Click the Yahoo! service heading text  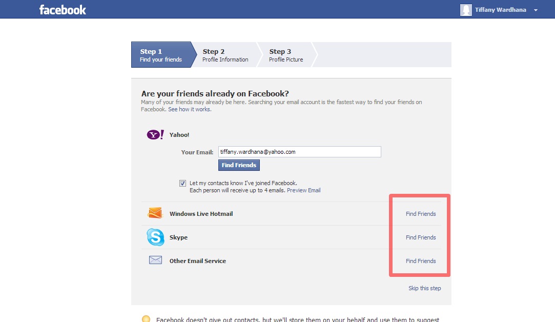pos(179,135)
